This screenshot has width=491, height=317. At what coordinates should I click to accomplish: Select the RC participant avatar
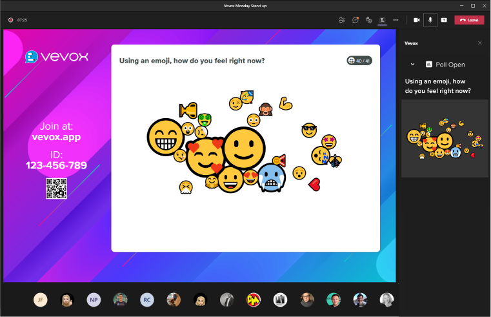tap(147, 300)
